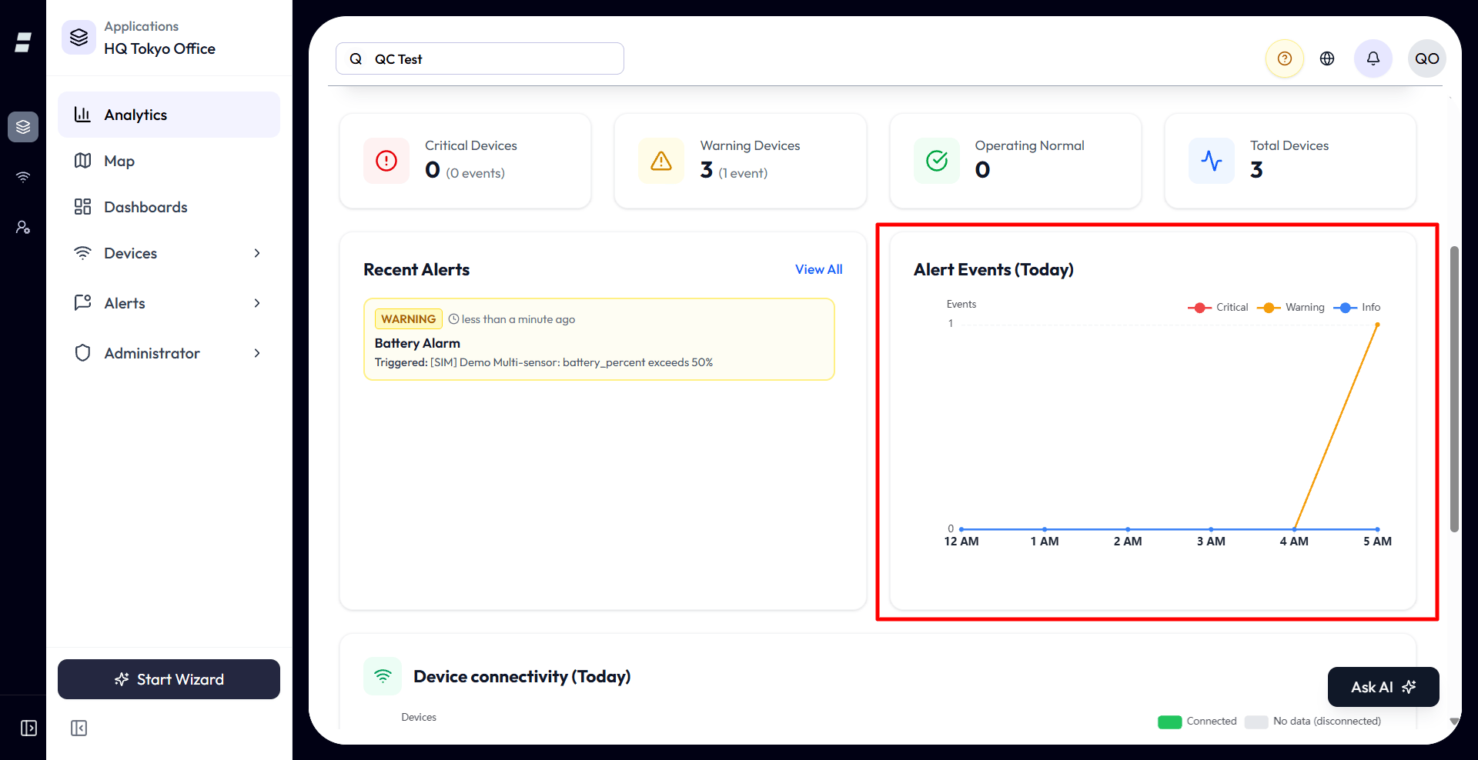Open the user management icon in the rail

point(23,227)
